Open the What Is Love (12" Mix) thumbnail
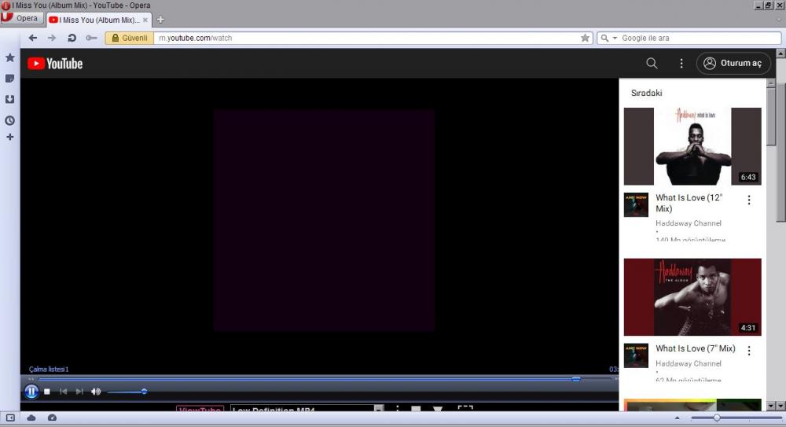The image size is (786, 427). pos(692,146)
